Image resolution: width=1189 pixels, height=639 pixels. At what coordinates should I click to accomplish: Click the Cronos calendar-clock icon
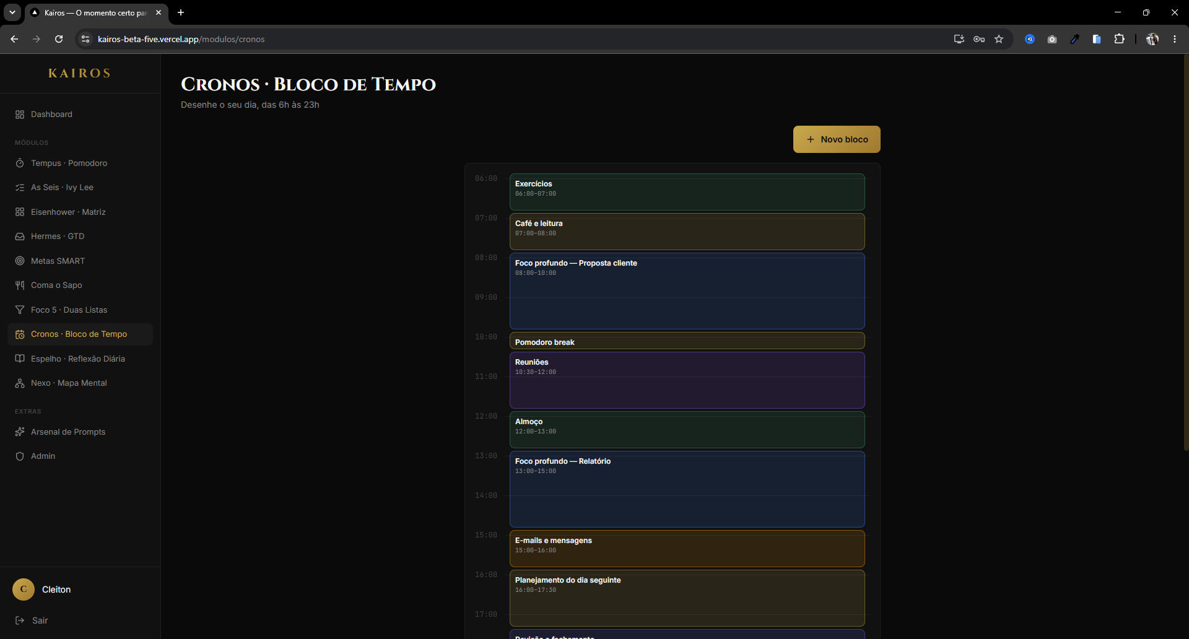click(20, 334)
